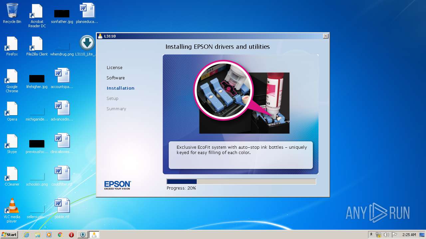Open Action Center flag icon

pos(394,235)
